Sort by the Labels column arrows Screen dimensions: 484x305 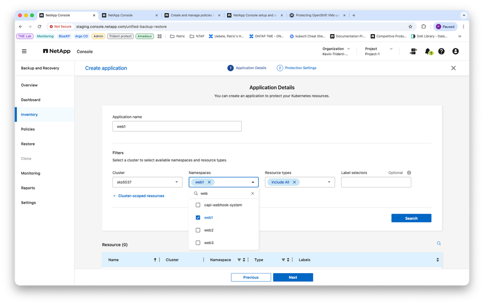click(x=437, y=260)
